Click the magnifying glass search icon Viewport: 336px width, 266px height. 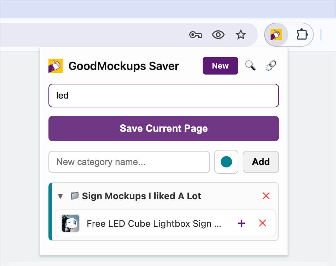click(x=250, y=65)
